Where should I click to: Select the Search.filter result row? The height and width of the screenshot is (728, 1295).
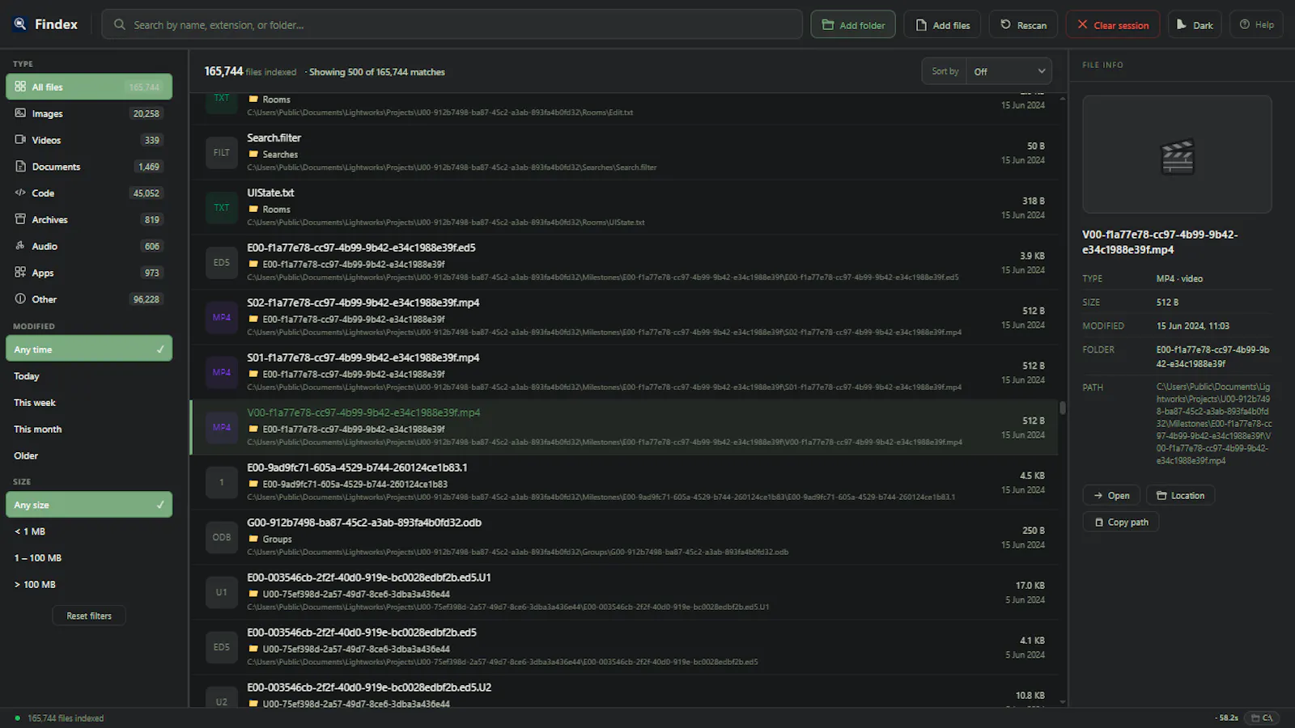coord(624,153)
